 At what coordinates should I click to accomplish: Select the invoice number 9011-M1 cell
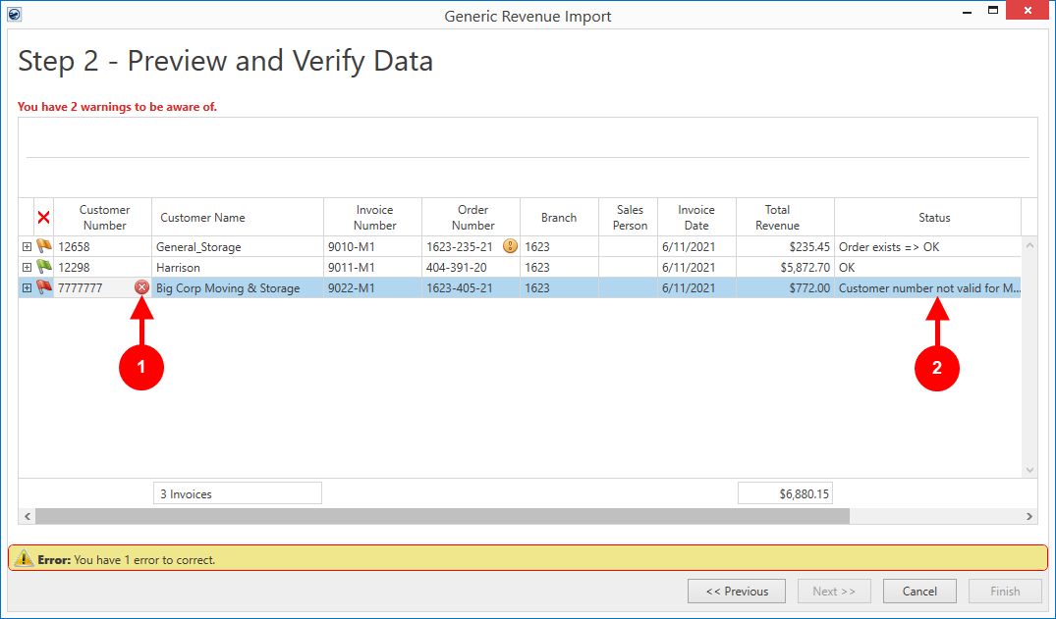click(372, 267)
